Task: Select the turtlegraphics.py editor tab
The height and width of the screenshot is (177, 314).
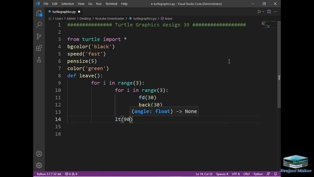Action: click(x=64, y=12)
